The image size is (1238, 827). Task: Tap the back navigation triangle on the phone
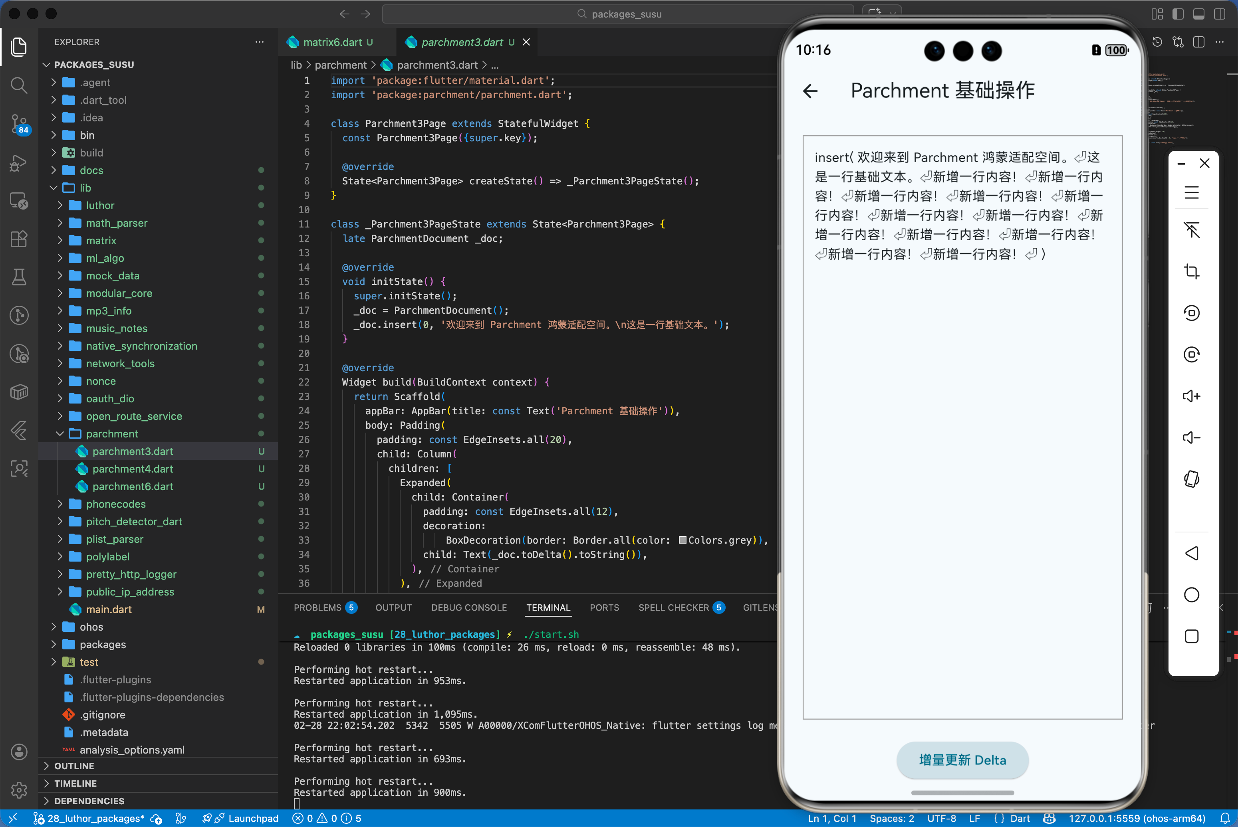point(1192,553)
